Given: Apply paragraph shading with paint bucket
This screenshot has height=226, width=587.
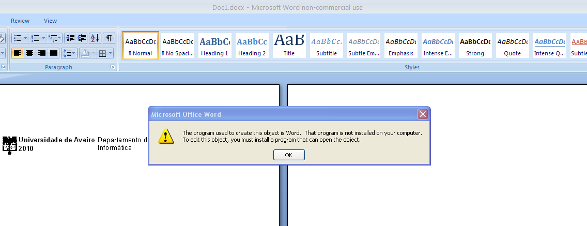Looking at the screenshot, I should pos(85,53).
